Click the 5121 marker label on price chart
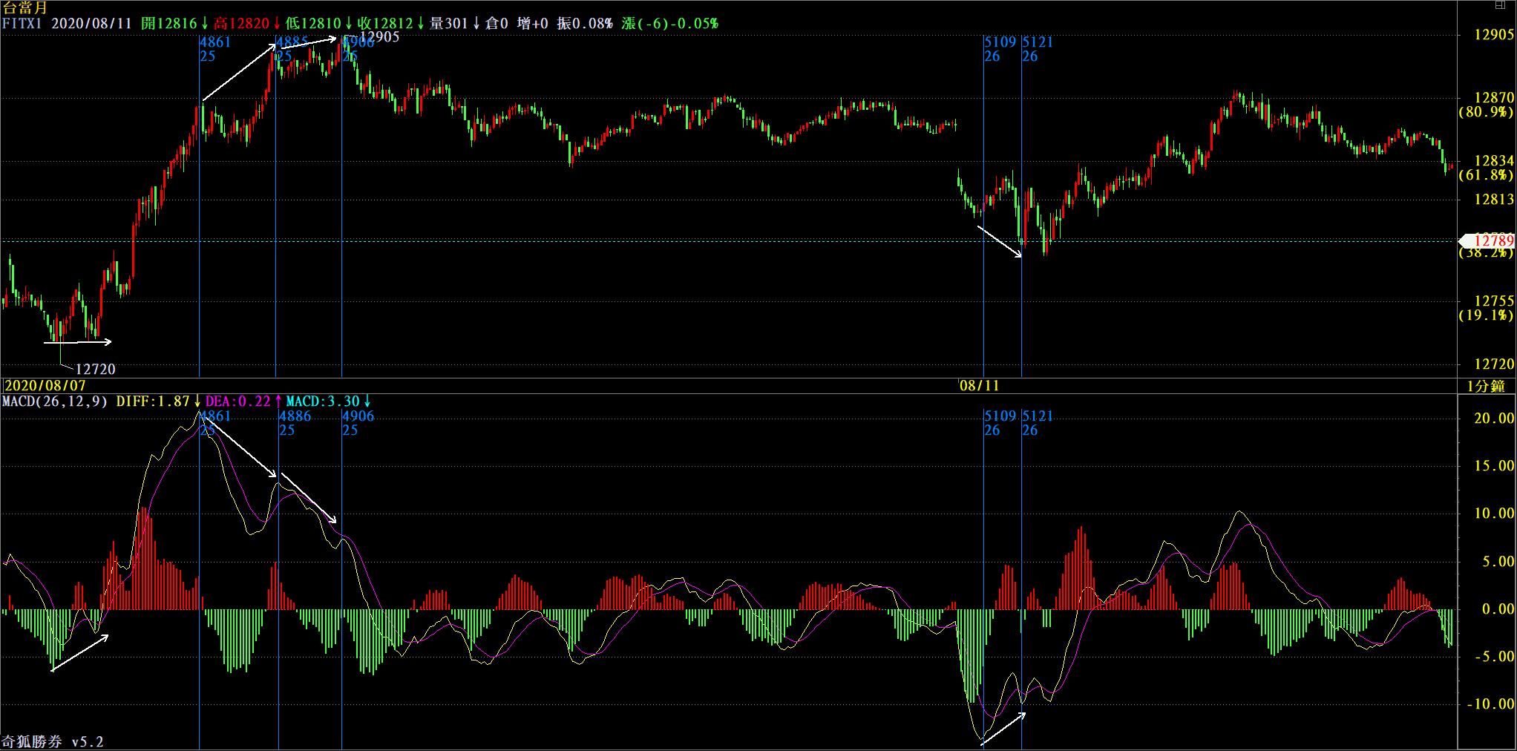The height and width of the screenshot is (751, 1517). tap(1038, 42)
